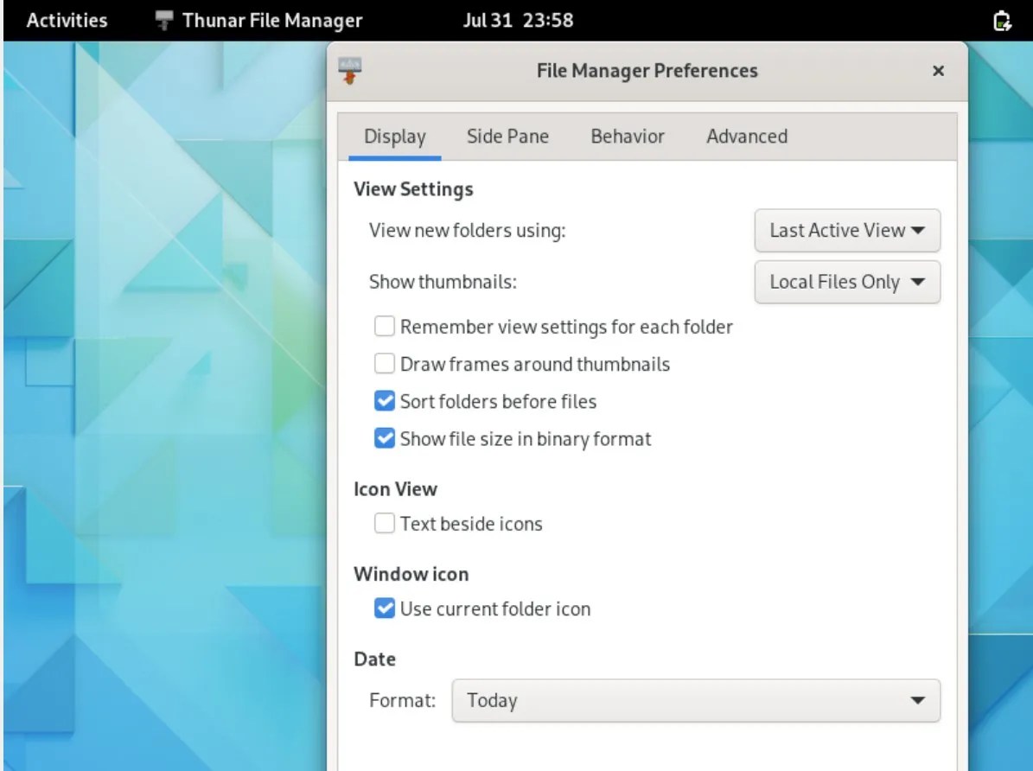Open the view new folders using dropdown

point(846,230)
